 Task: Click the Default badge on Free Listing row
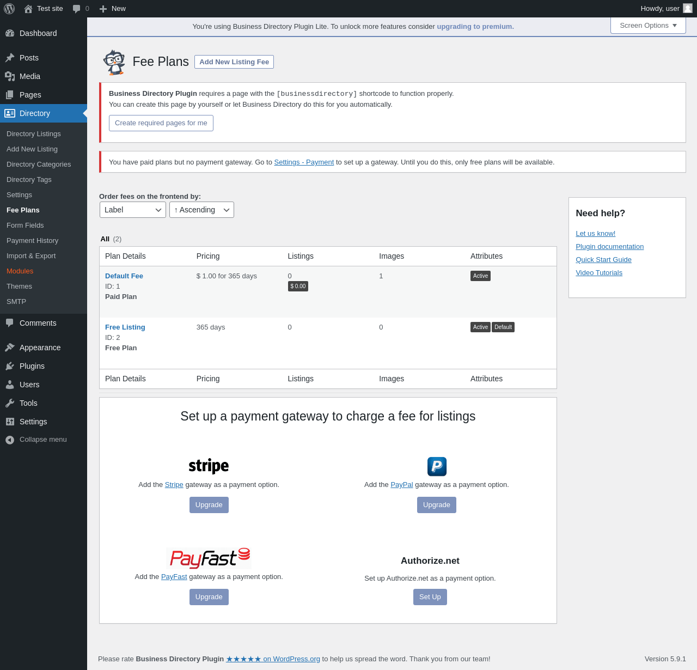[x=503, y=327]
